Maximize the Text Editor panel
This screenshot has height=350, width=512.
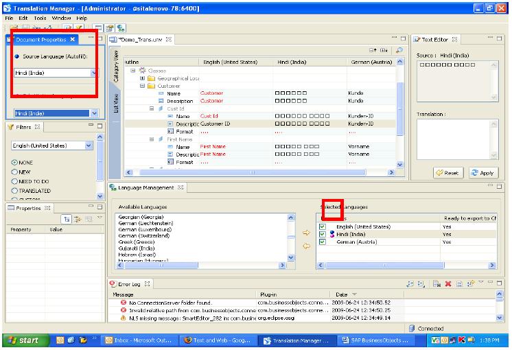point(499,38)
